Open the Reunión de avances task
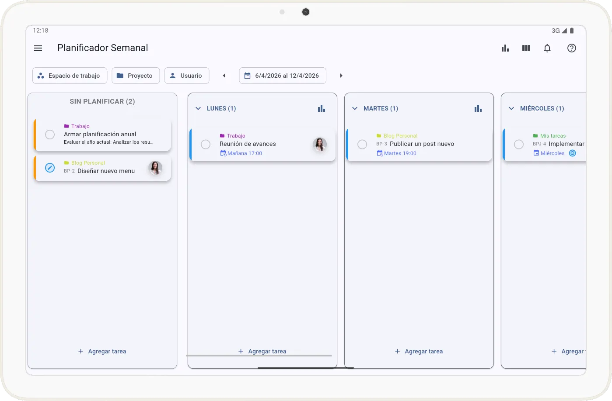Screen dimensions: 612x401 [262, 144]
